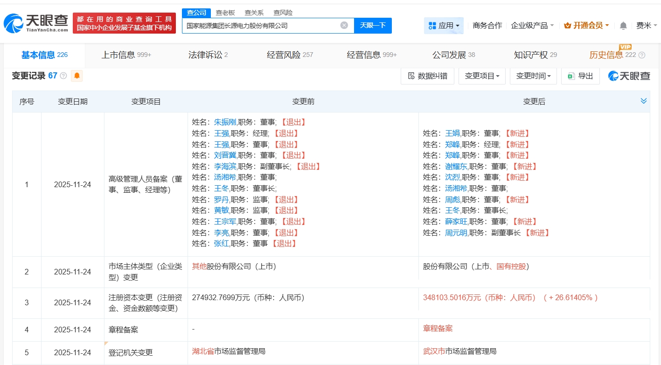The width and height of the screenshot is (661, 365).
Task: Click the orange alert bell beside 变更记录
Action: 77,76
